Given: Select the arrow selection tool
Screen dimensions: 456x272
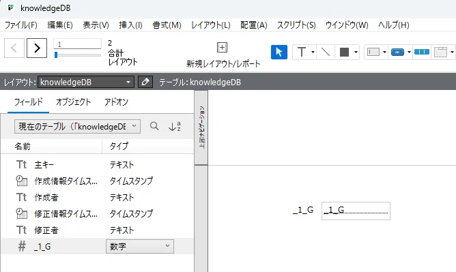Looking at the screenshot, I should [279, 52].
